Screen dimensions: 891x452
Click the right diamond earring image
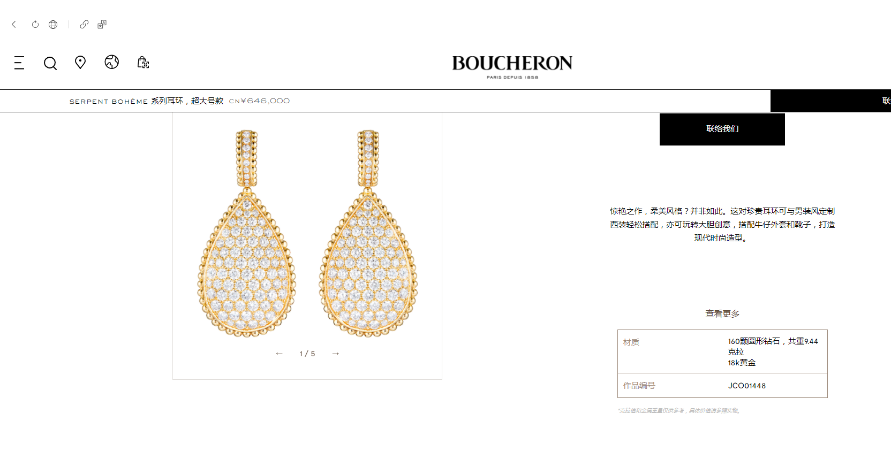[x=368, y=233]
